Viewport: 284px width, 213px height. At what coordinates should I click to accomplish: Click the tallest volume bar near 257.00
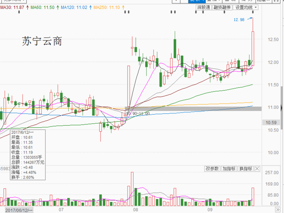[132, 189]
